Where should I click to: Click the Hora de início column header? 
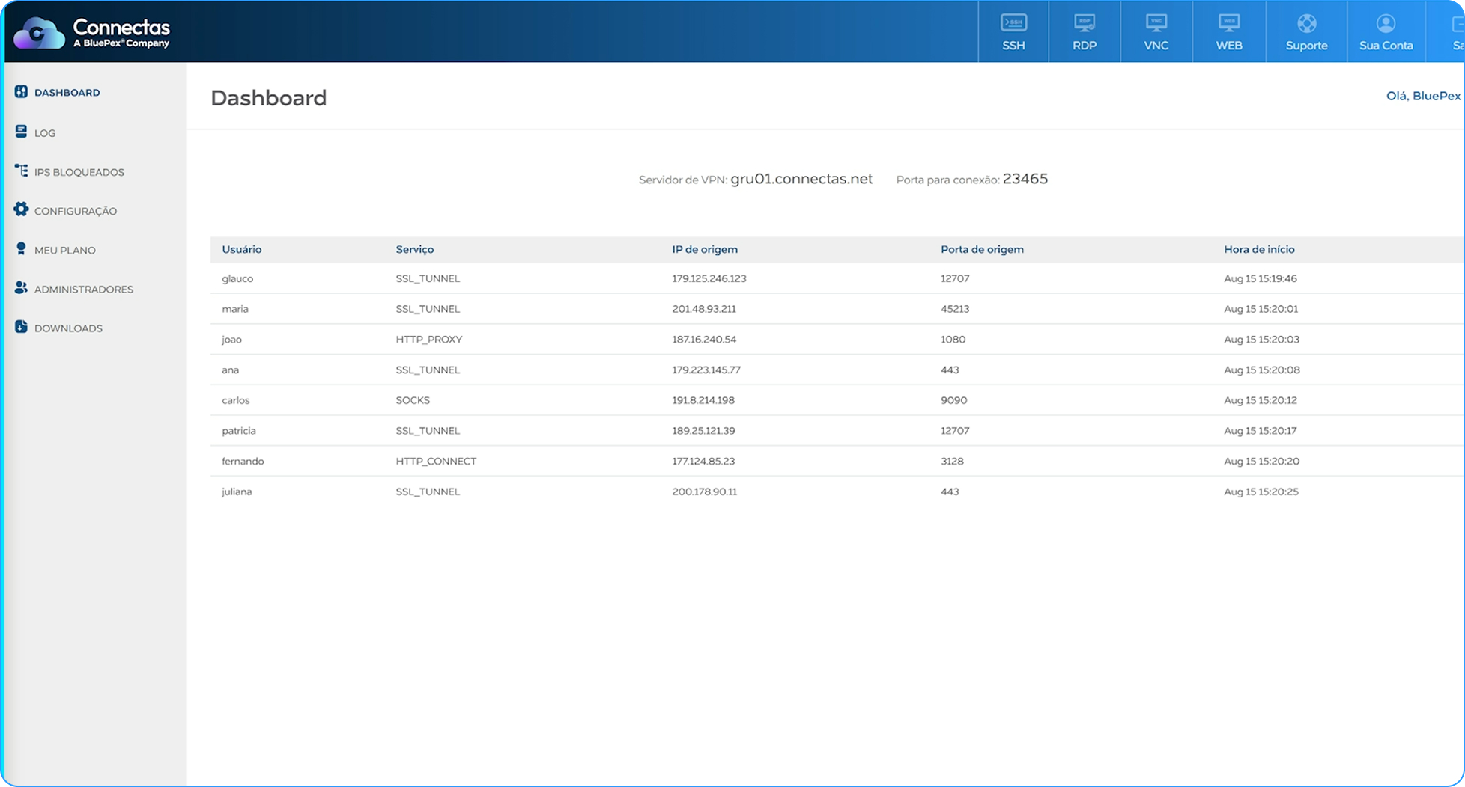click(1259, 249)
